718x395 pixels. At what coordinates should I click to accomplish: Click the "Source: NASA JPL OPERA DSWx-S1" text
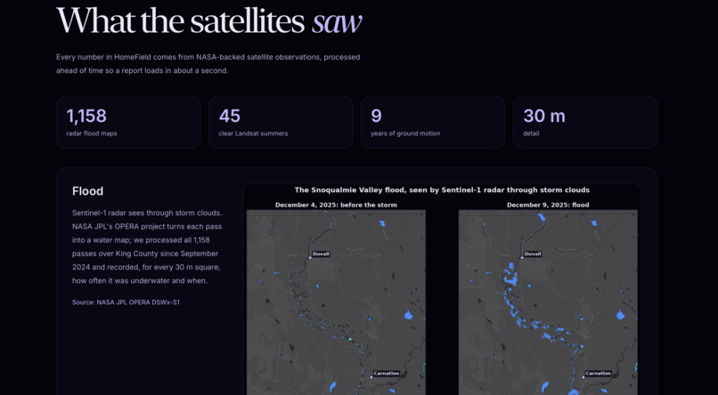click(126, 302)
